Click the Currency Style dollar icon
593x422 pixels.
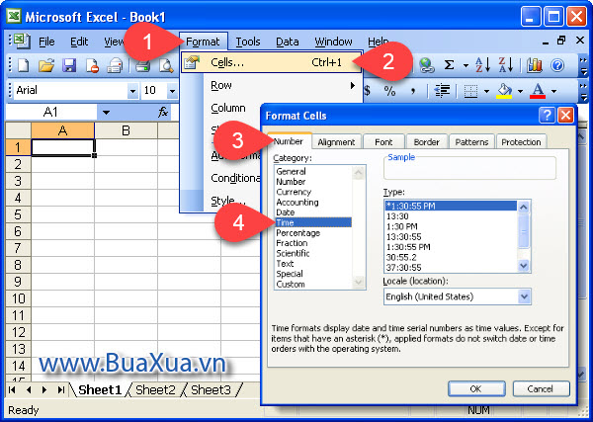368,91
